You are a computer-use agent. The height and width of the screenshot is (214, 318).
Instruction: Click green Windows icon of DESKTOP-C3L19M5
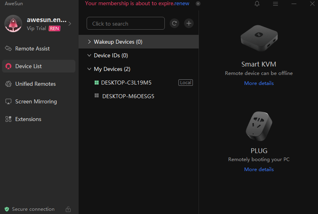pos(97,83)
